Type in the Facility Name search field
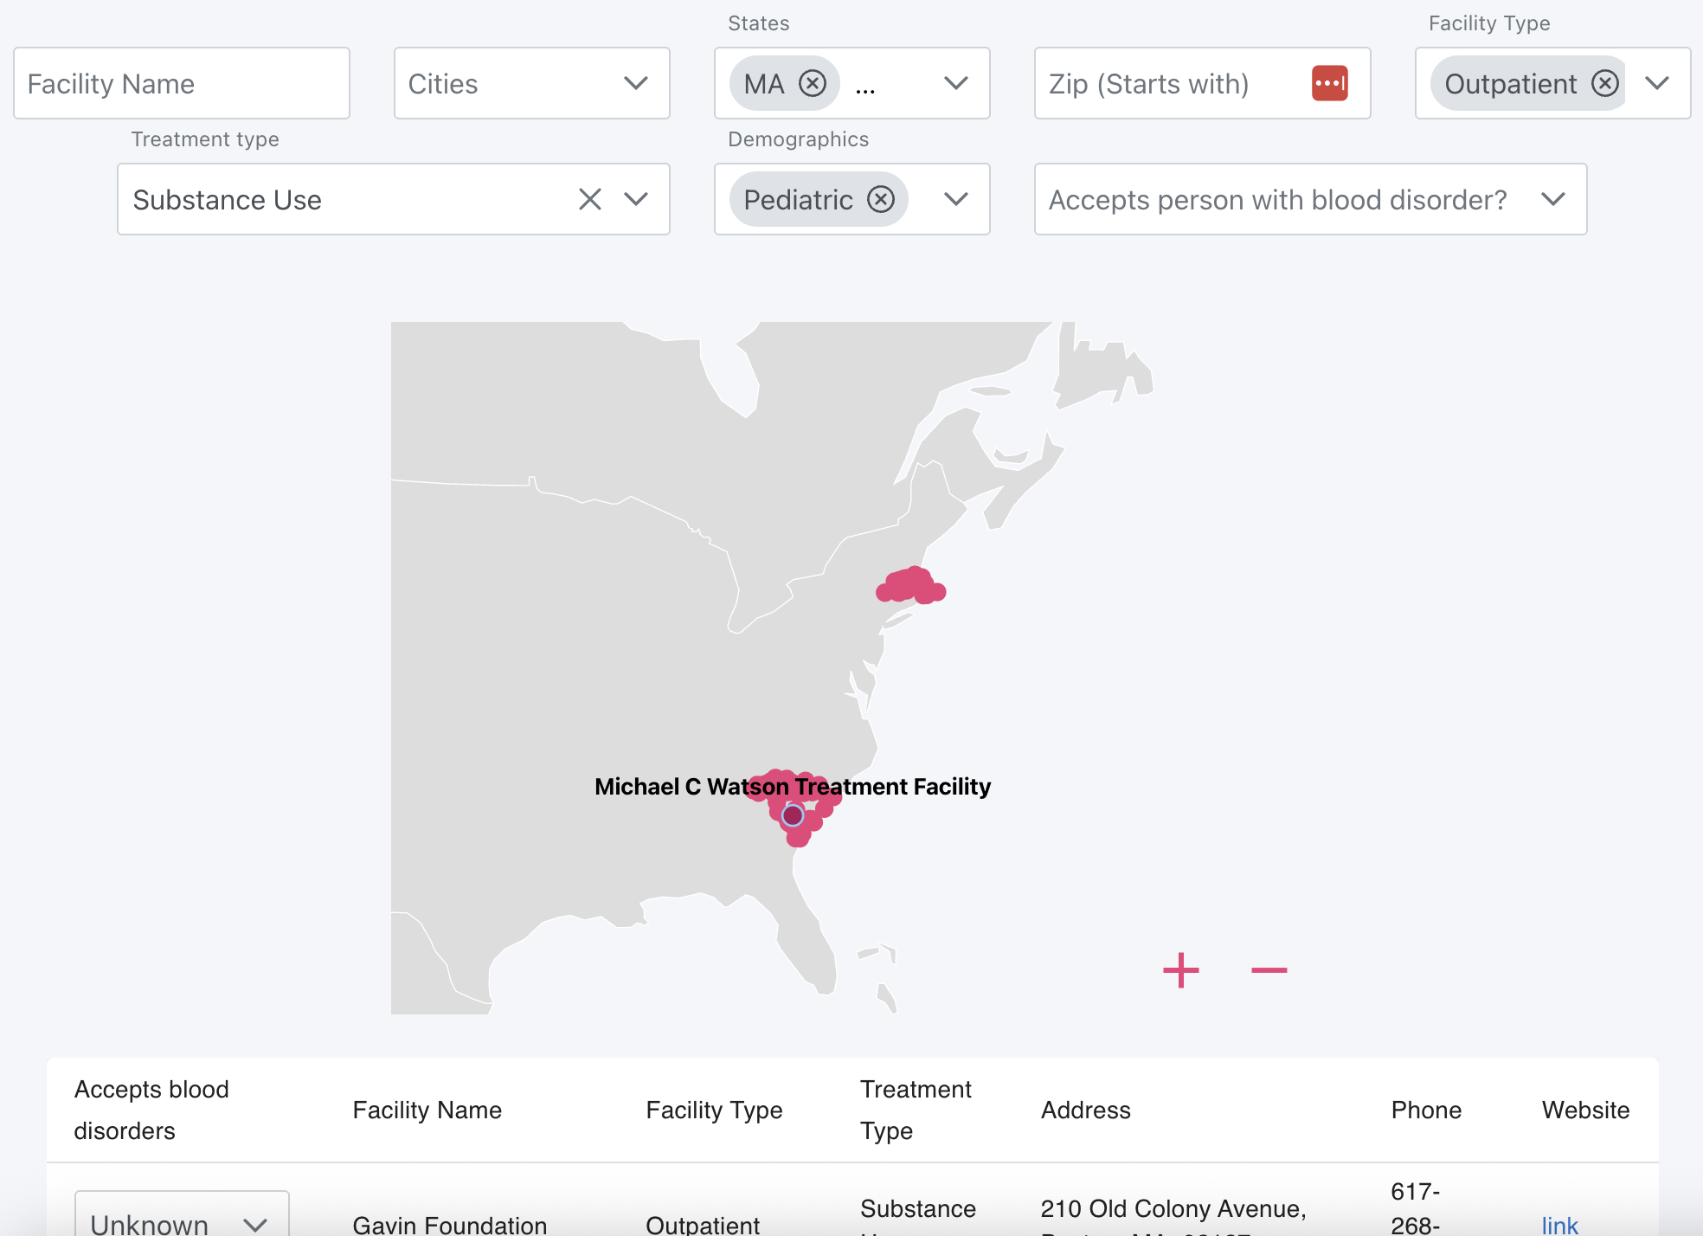The height and width of the screenshot is (1236, 1703). (x=181, y=83)
